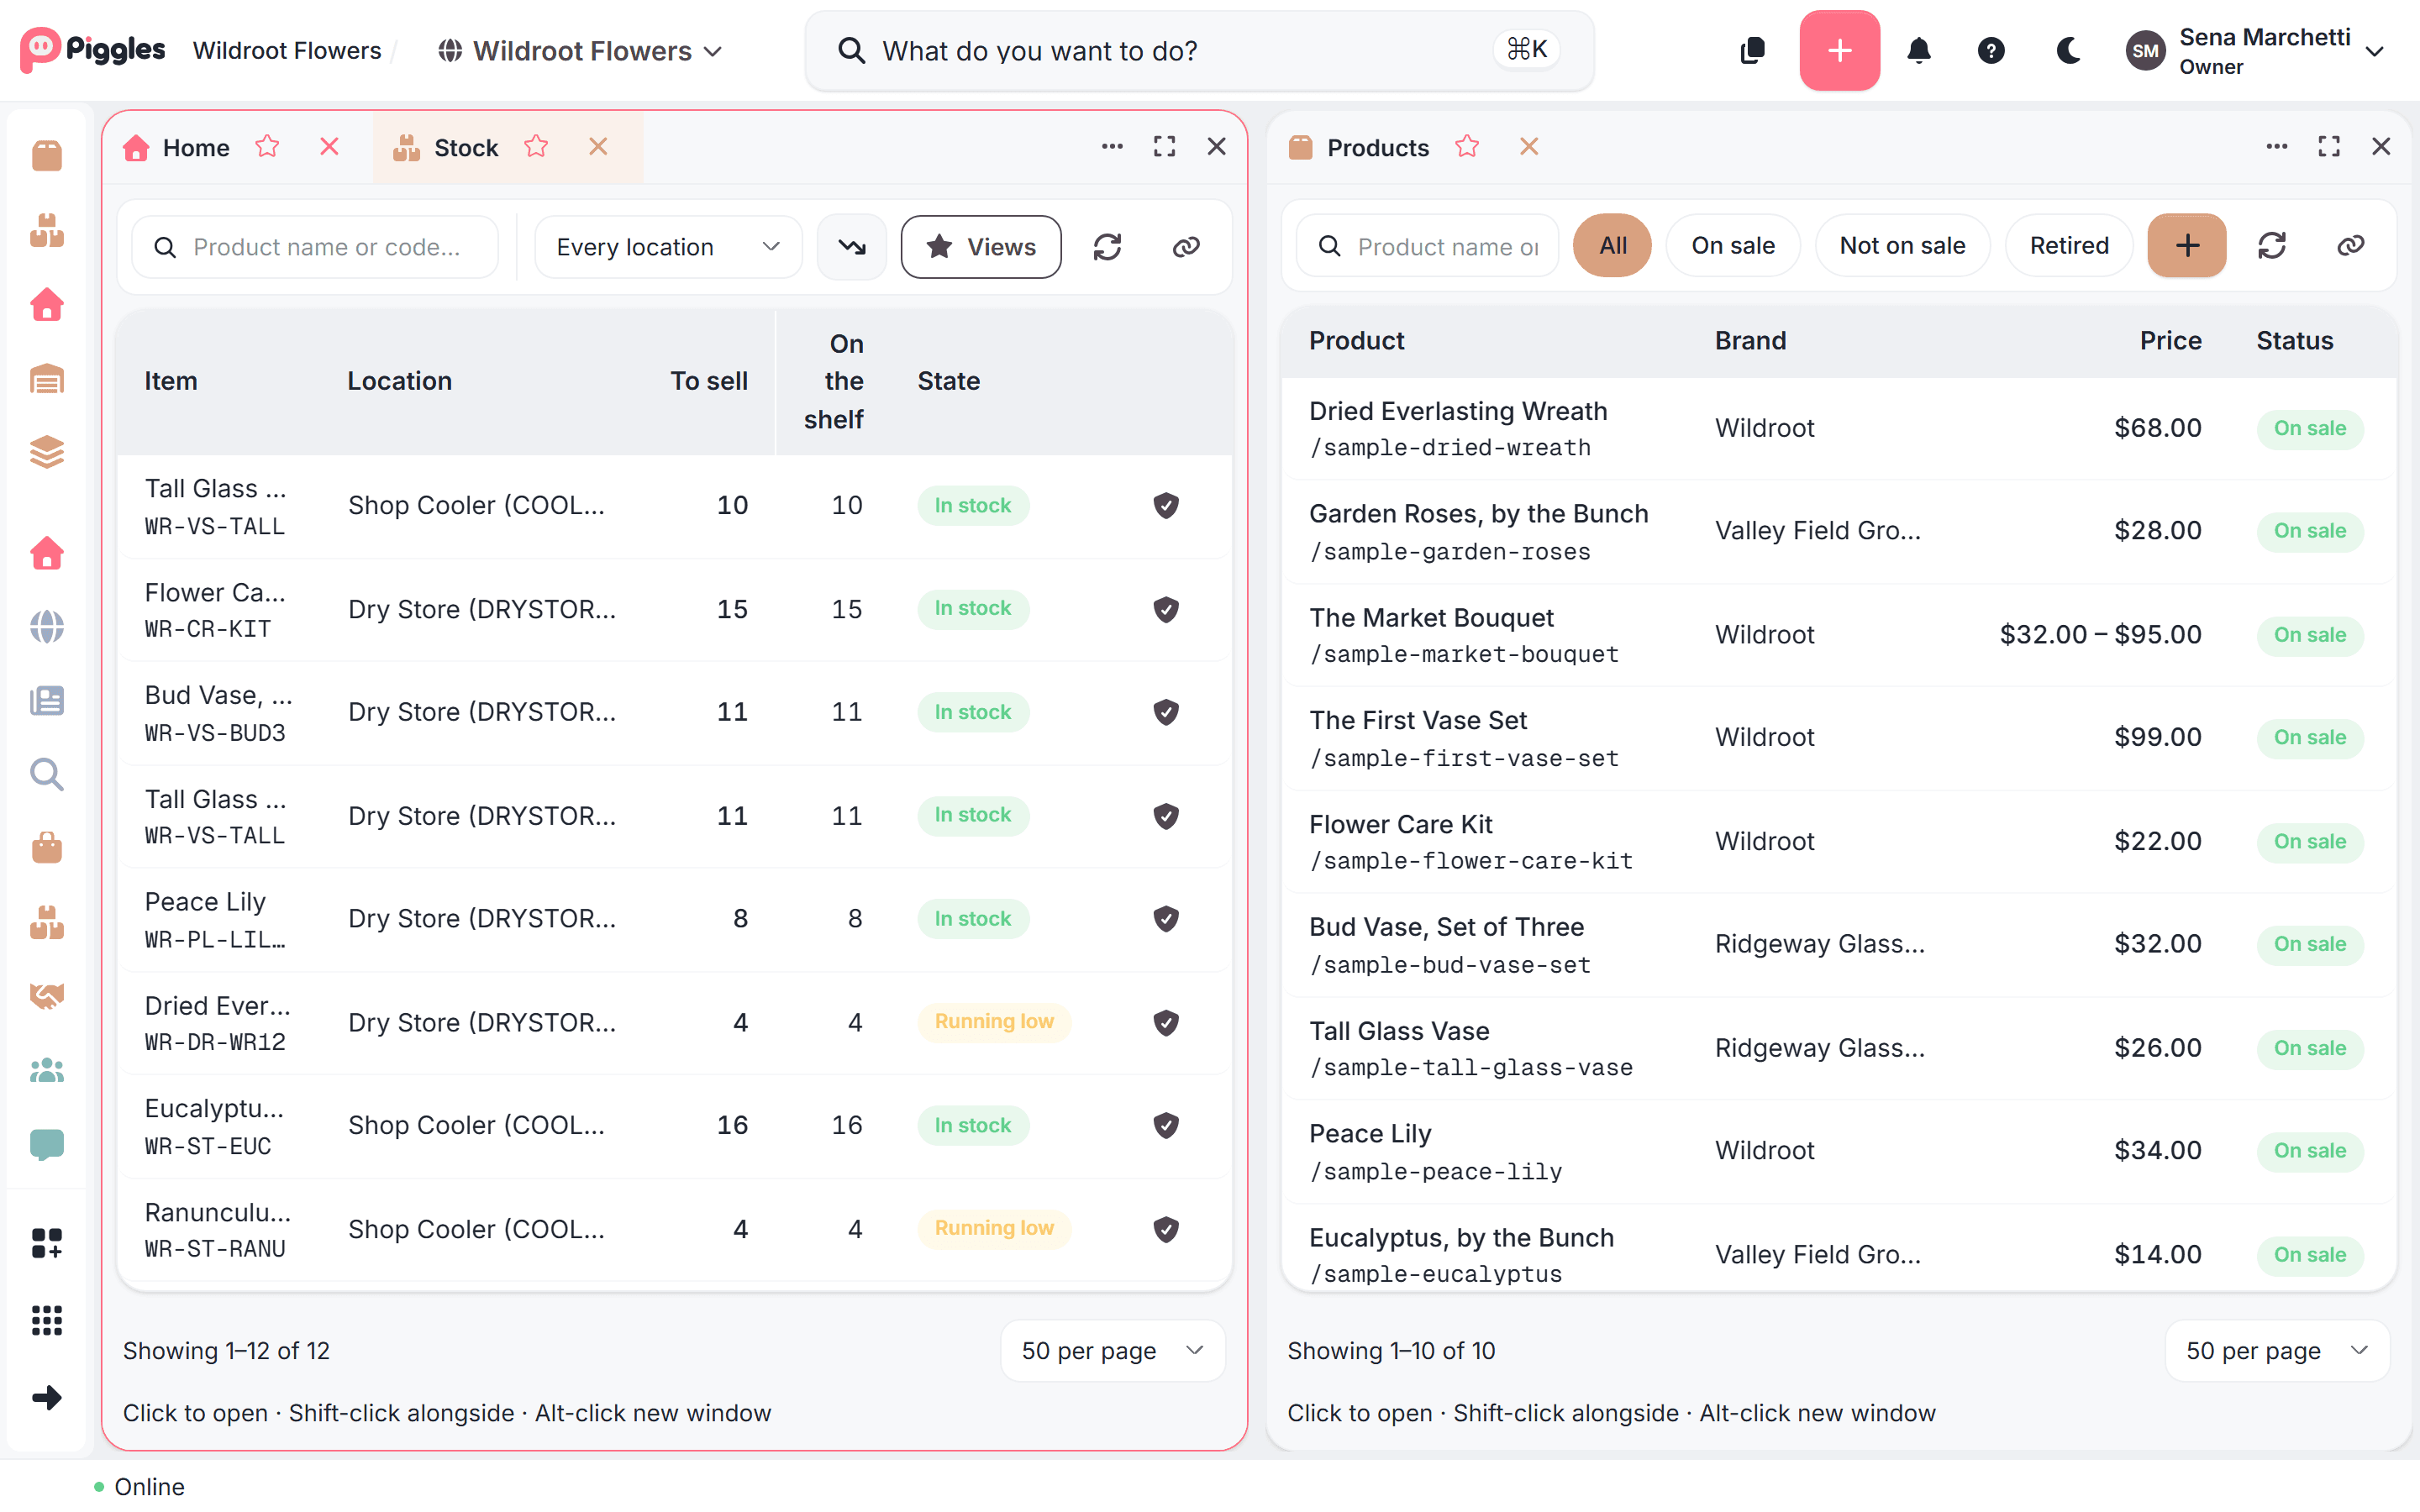This screenshot has height=1512, width=2420.
Task: Focus the global command search box
Action: 1199,50
